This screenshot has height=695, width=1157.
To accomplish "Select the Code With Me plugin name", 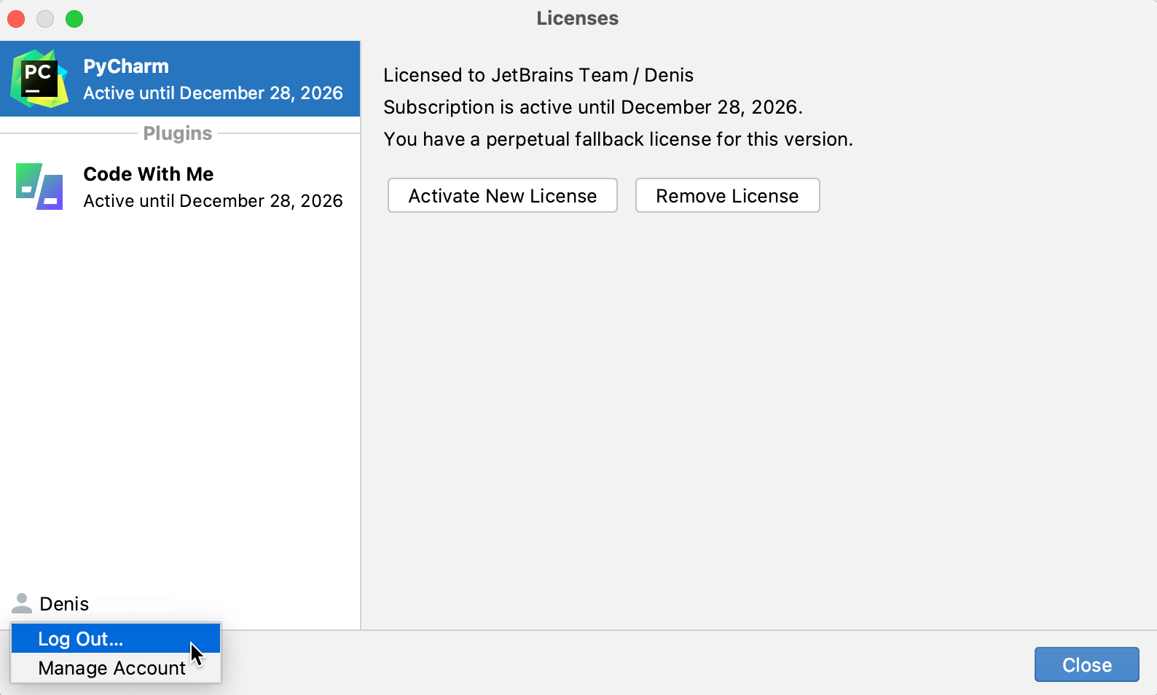I will tap(149, 174).
